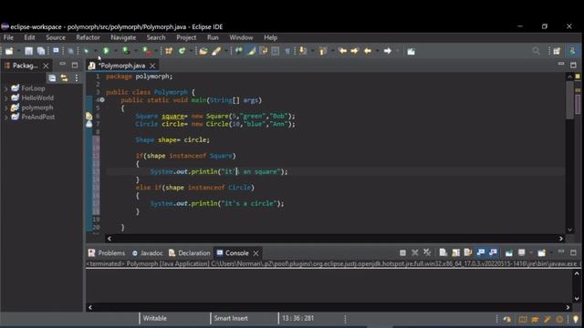Click the New Java Class green icon
The width and height of the screenshot is (584, 328).
(182, 51)
